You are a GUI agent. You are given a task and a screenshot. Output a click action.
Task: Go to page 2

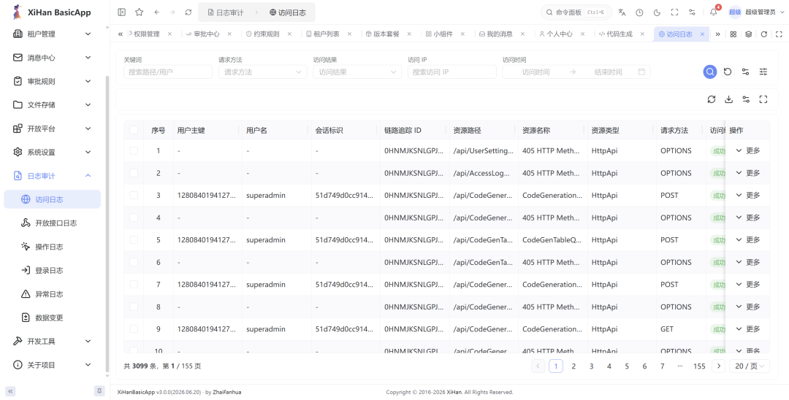pos(573,366)
